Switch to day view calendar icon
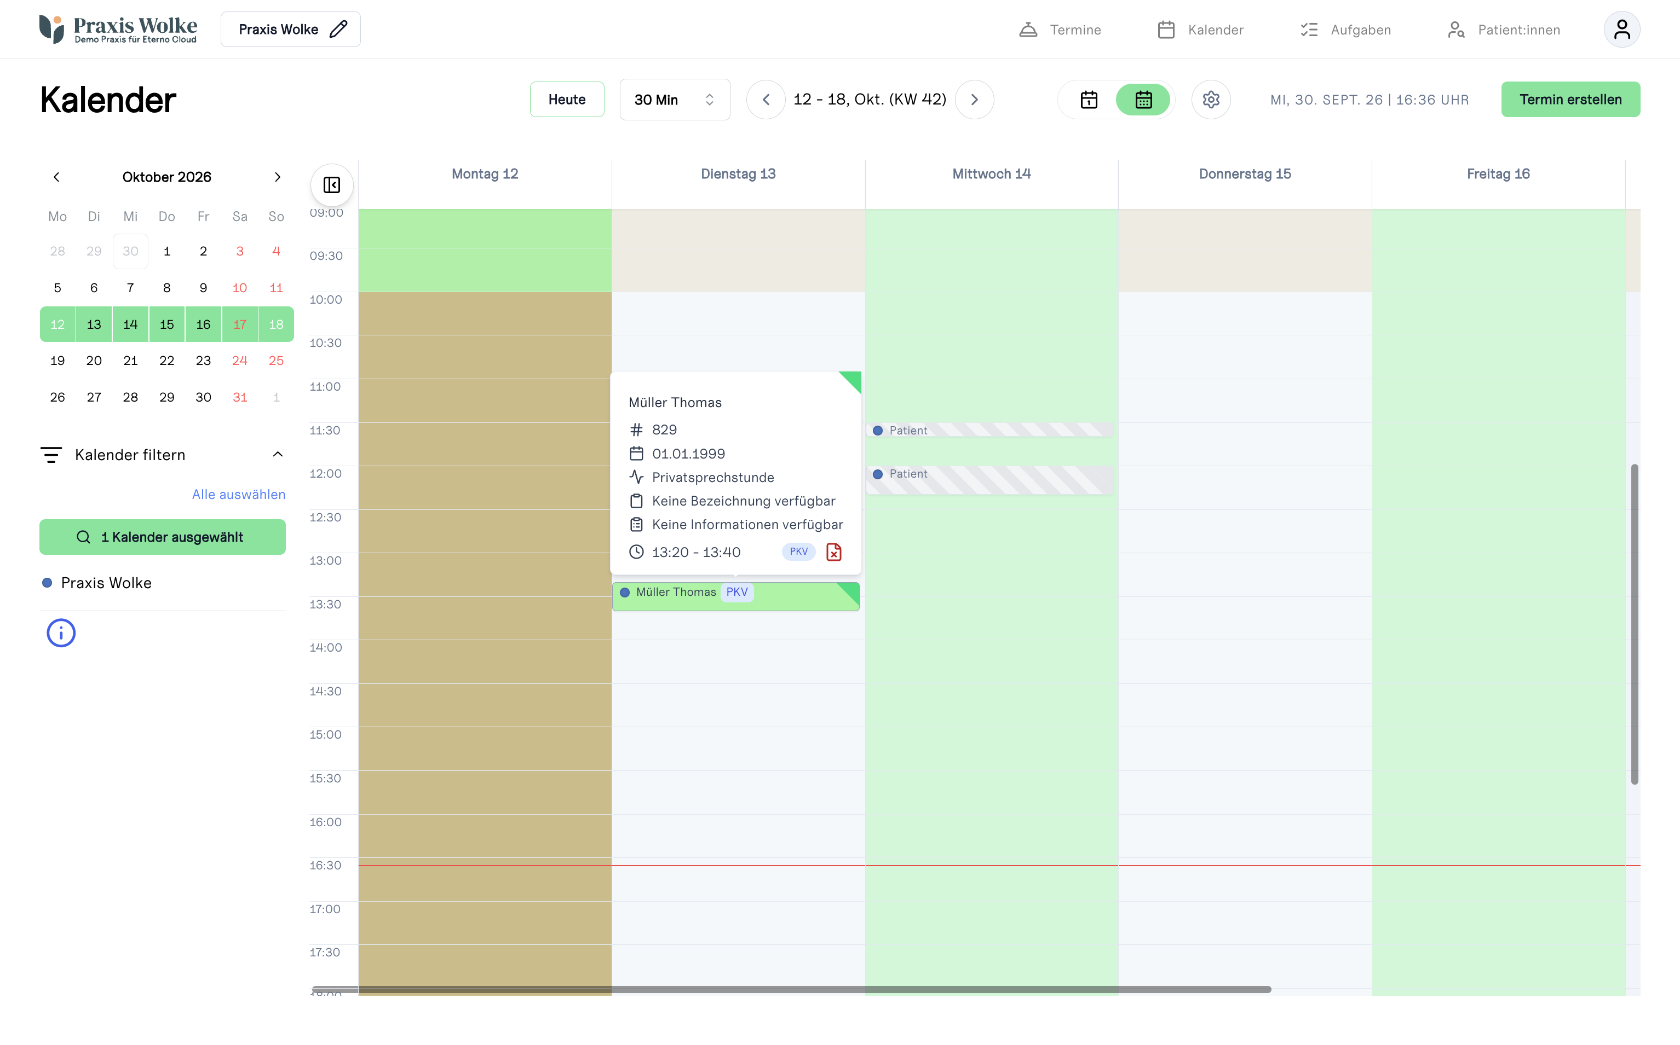This screenshot has height=1045, width=1680. coord(1089,100)
